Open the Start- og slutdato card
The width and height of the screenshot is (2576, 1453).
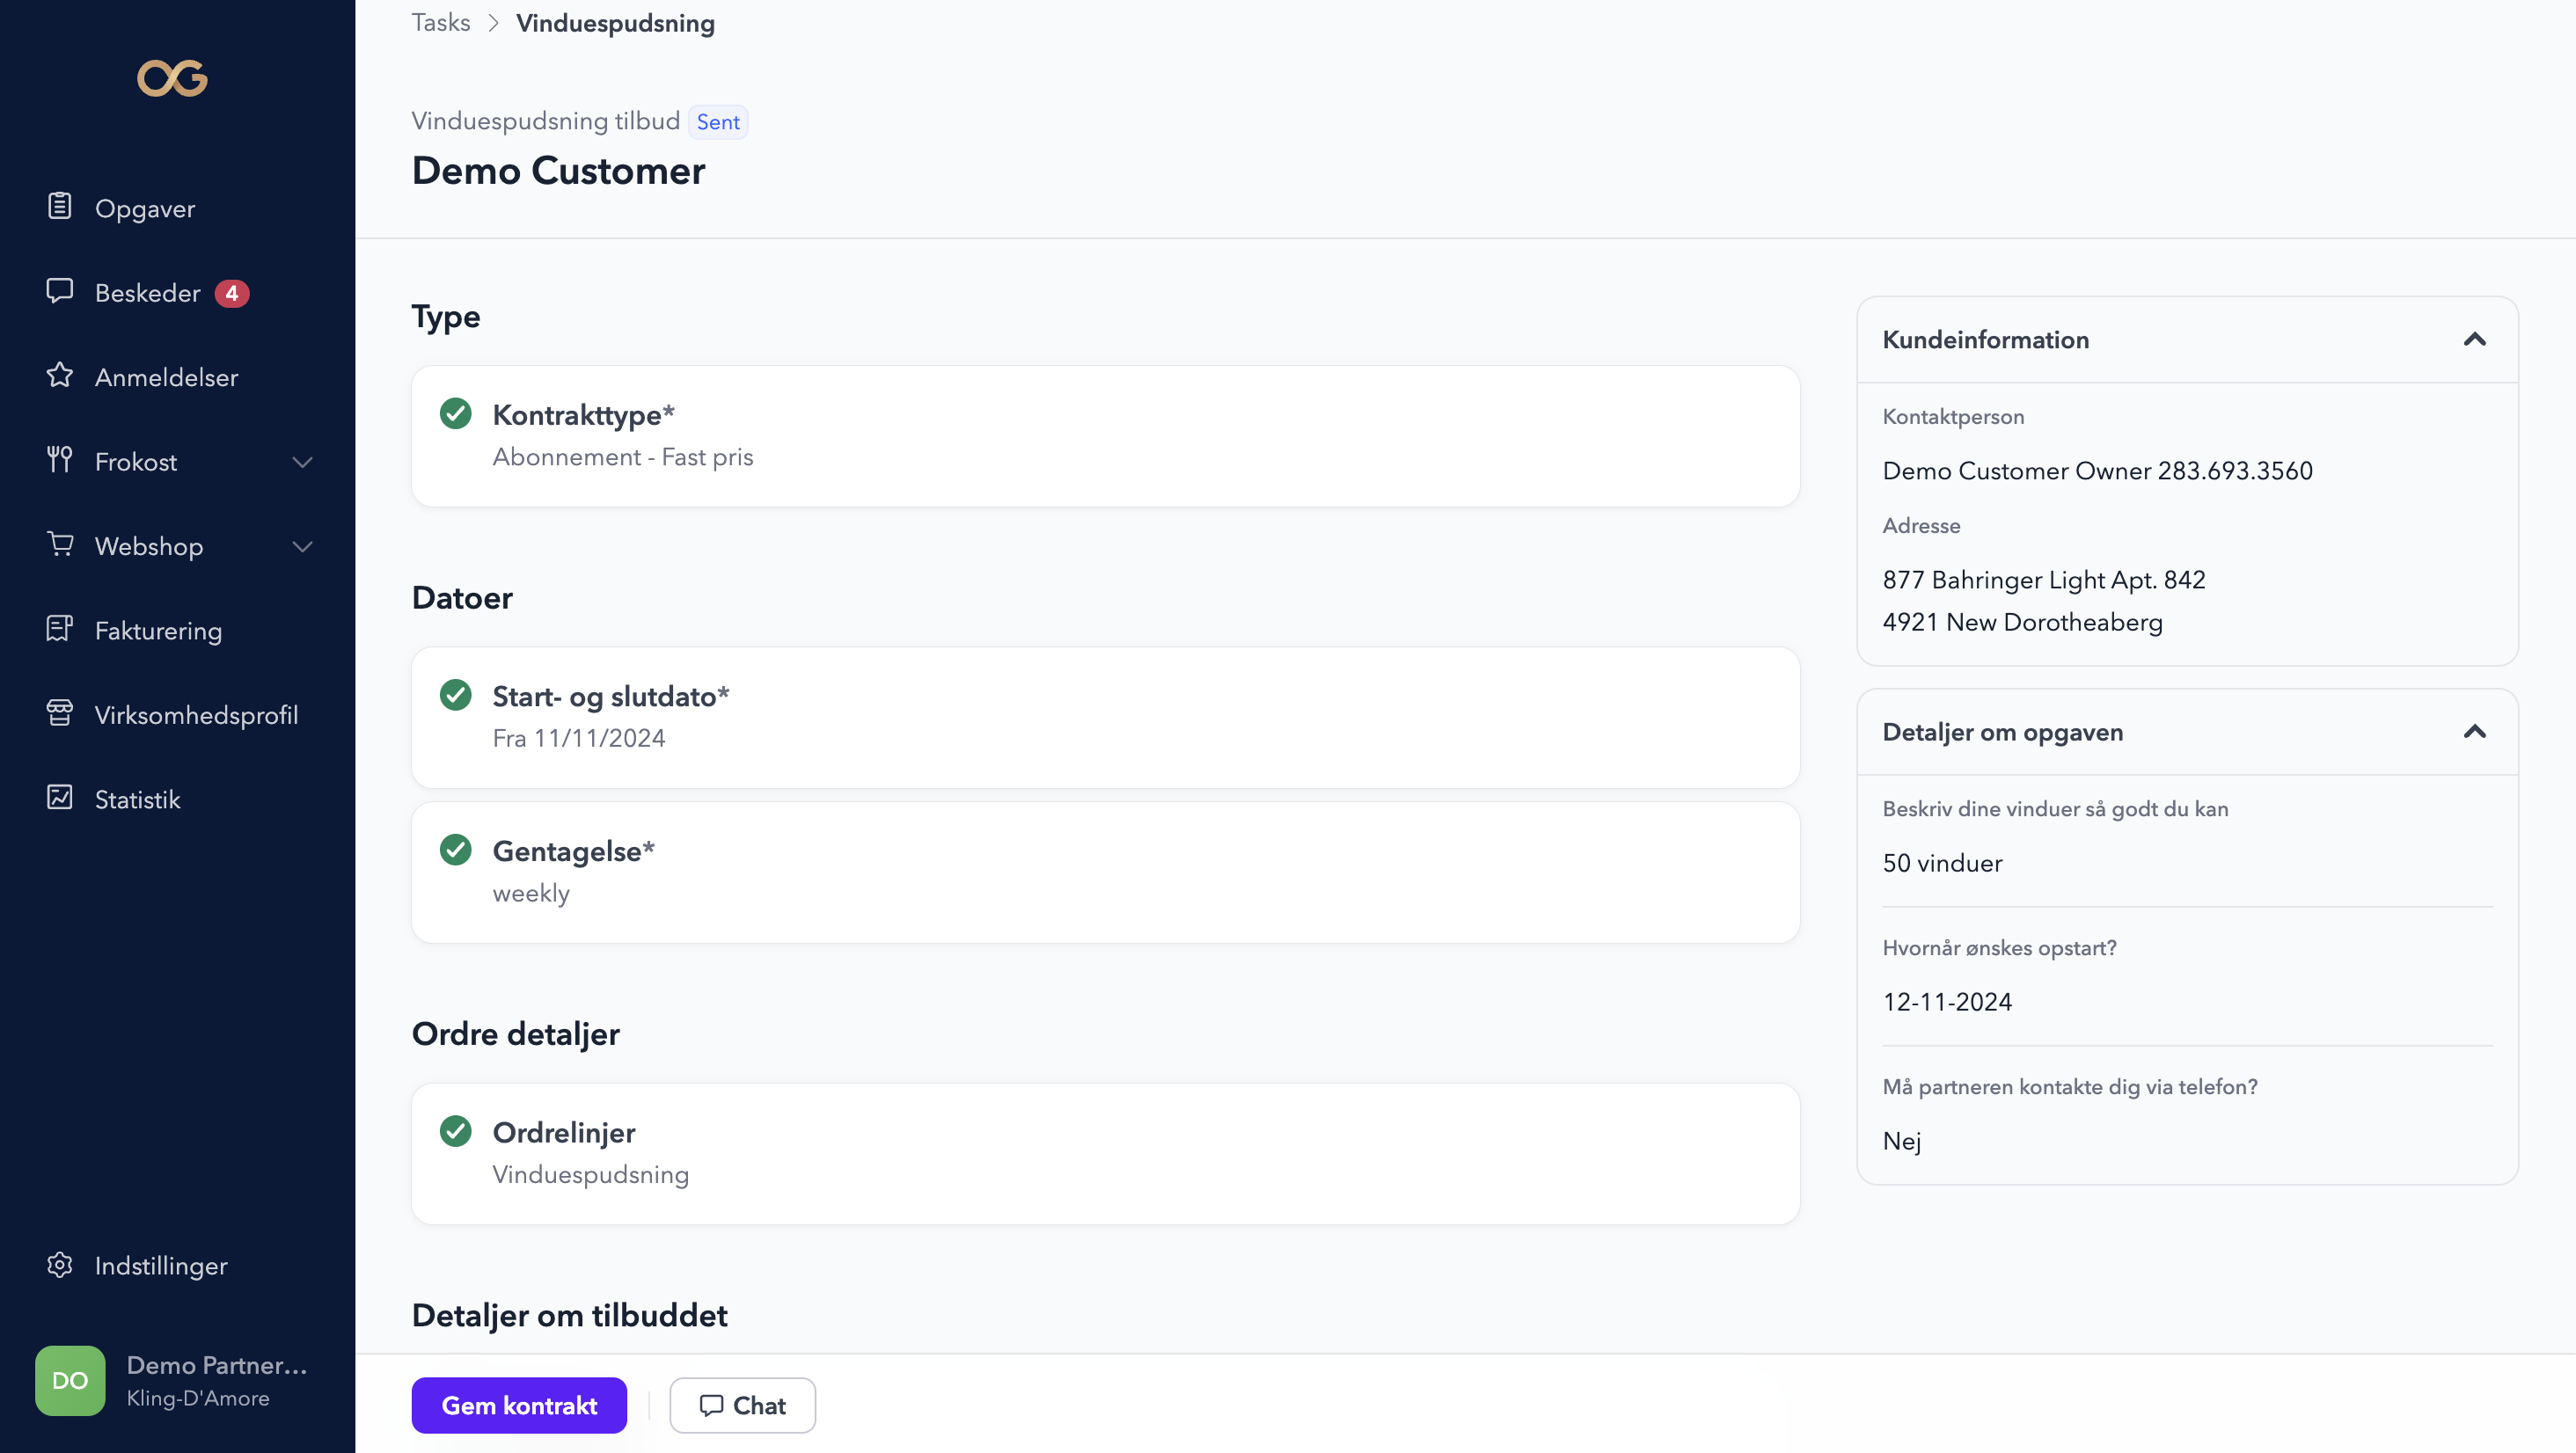point(1105,717)
